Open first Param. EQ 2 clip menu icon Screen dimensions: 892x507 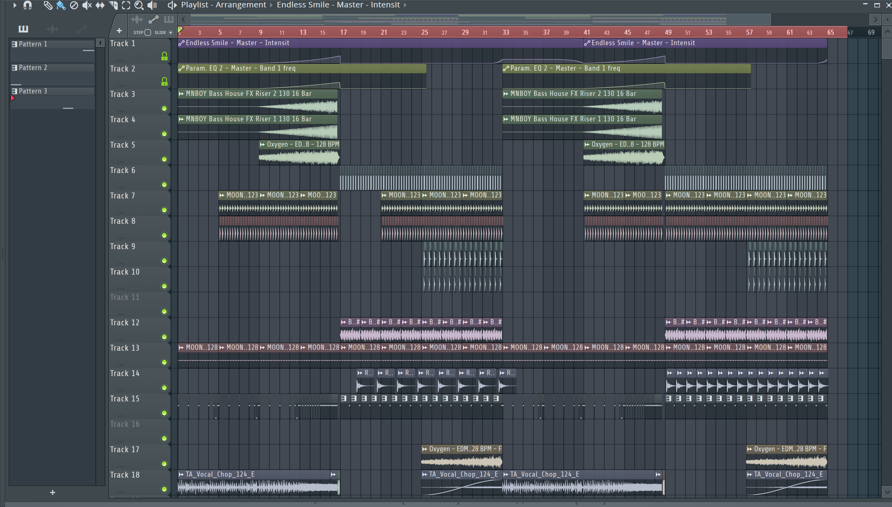pos(181,69)
